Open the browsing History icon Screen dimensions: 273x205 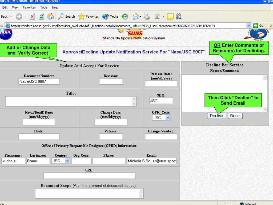(125, 17)
